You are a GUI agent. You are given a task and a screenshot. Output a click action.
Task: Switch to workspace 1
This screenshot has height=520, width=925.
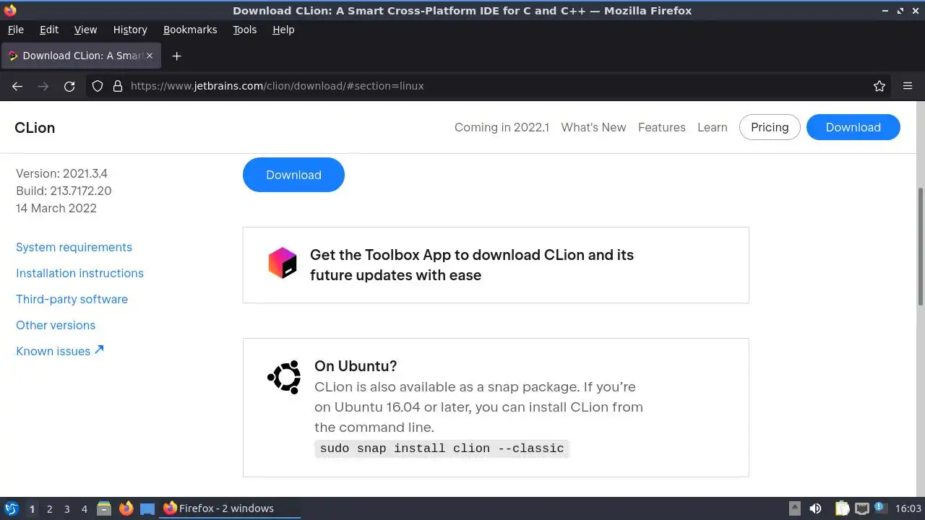coord(32,509)
